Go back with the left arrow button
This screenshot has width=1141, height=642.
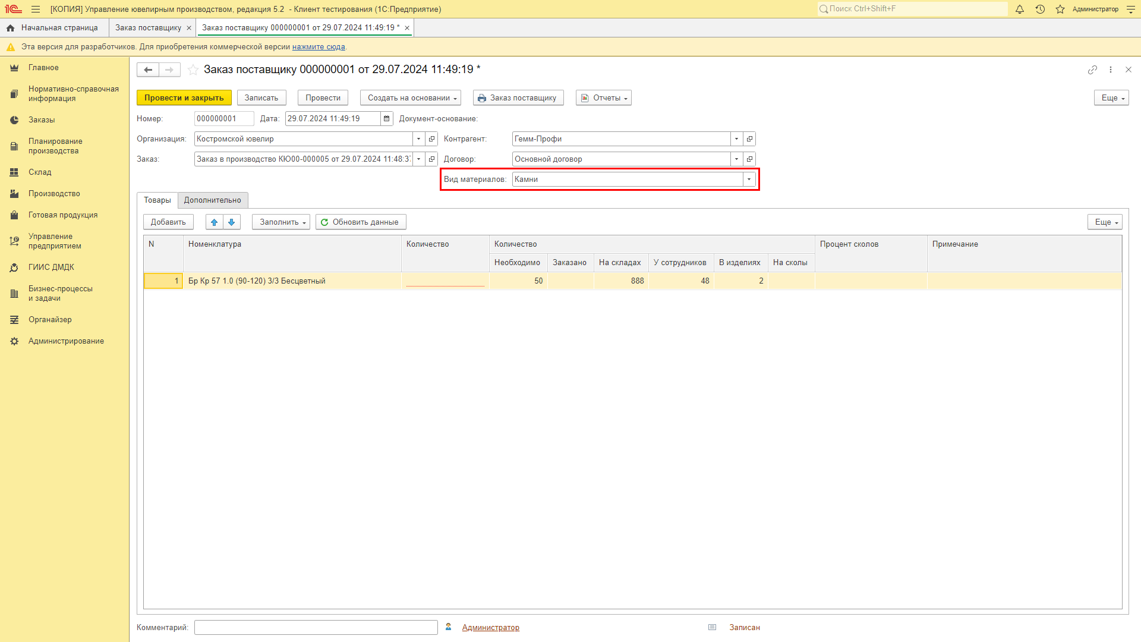148,70
